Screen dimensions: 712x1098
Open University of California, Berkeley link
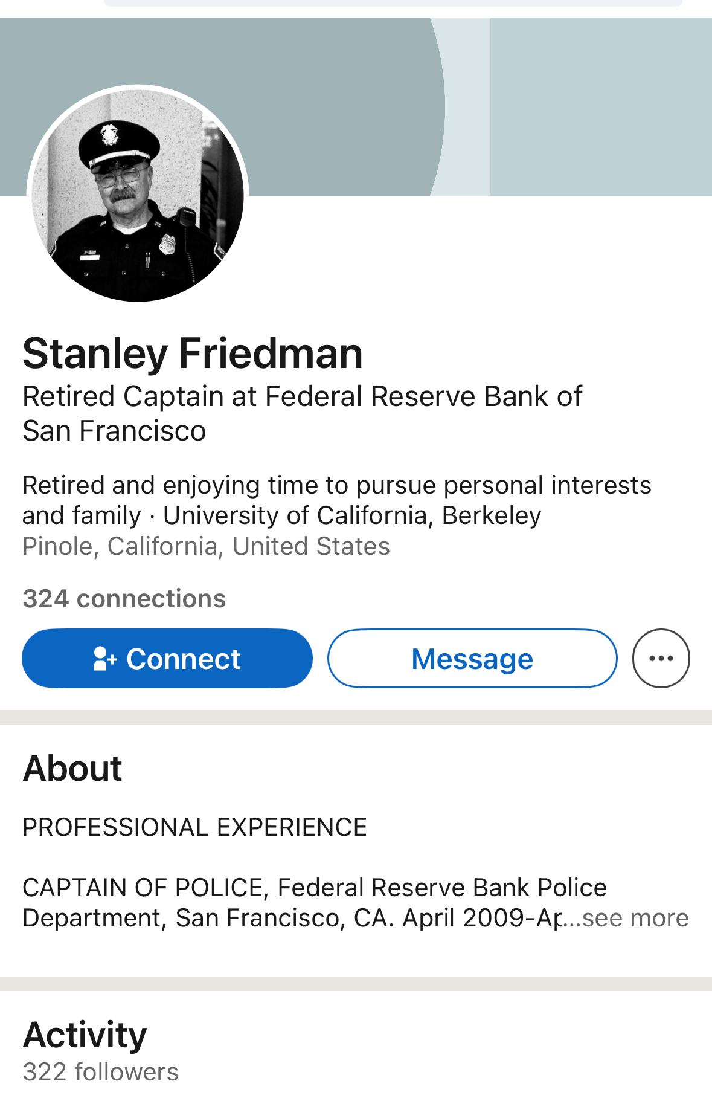352,515
